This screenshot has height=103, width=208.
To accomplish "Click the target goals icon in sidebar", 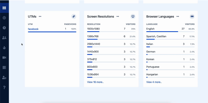I will point(4,18).
